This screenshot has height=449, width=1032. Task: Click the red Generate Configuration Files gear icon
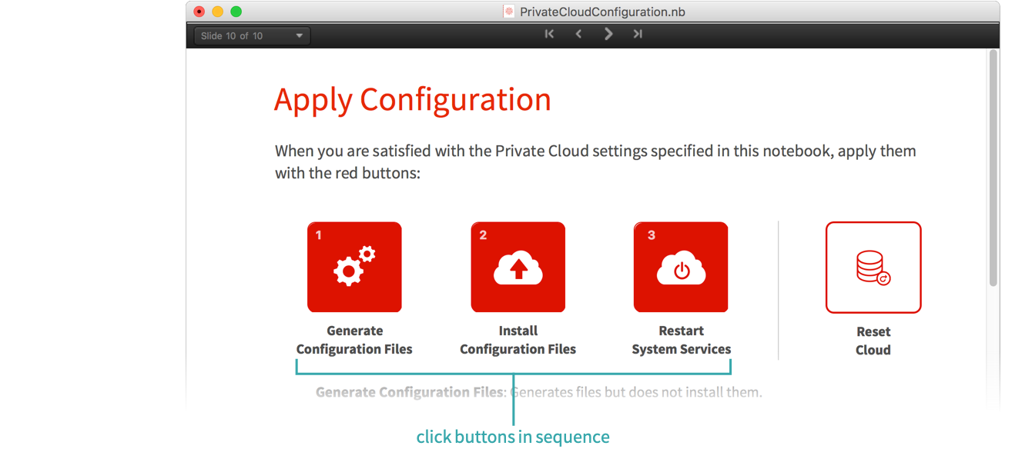click(x=354, y=267)
